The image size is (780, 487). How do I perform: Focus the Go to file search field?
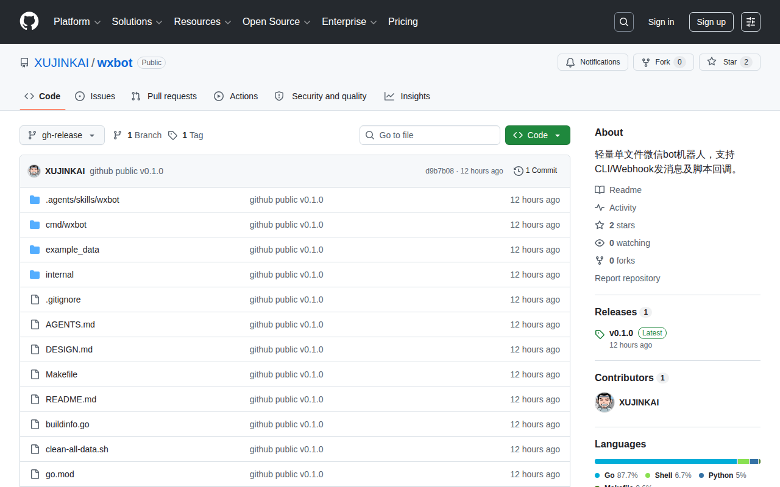(x=430, y=135)
